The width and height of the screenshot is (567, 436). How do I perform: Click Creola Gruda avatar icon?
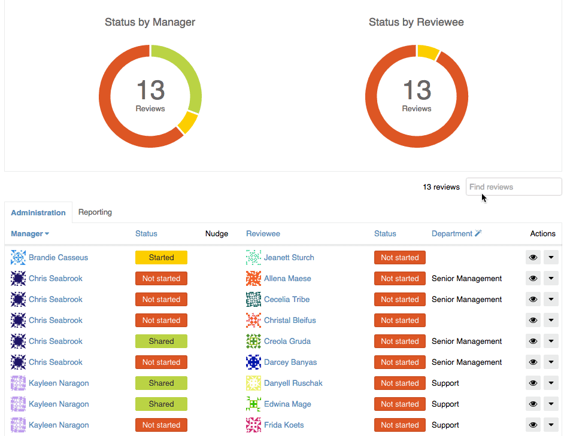pos(254,342)
